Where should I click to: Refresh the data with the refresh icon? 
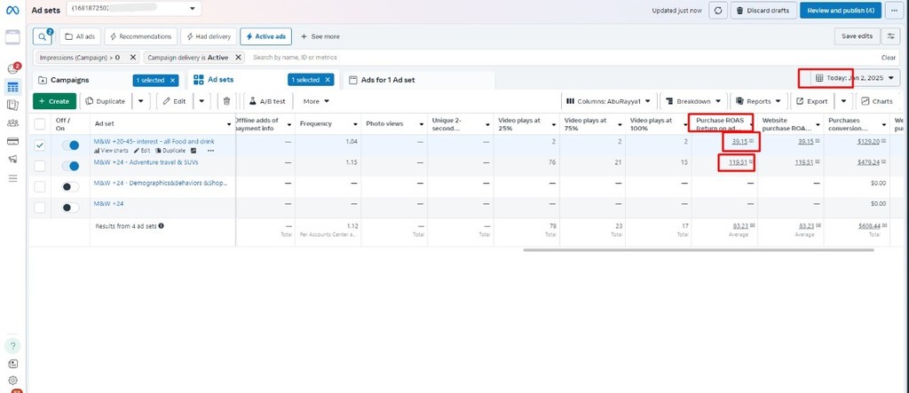(717, 11)
